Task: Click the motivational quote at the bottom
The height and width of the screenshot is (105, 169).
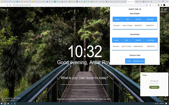Action: 84,99
